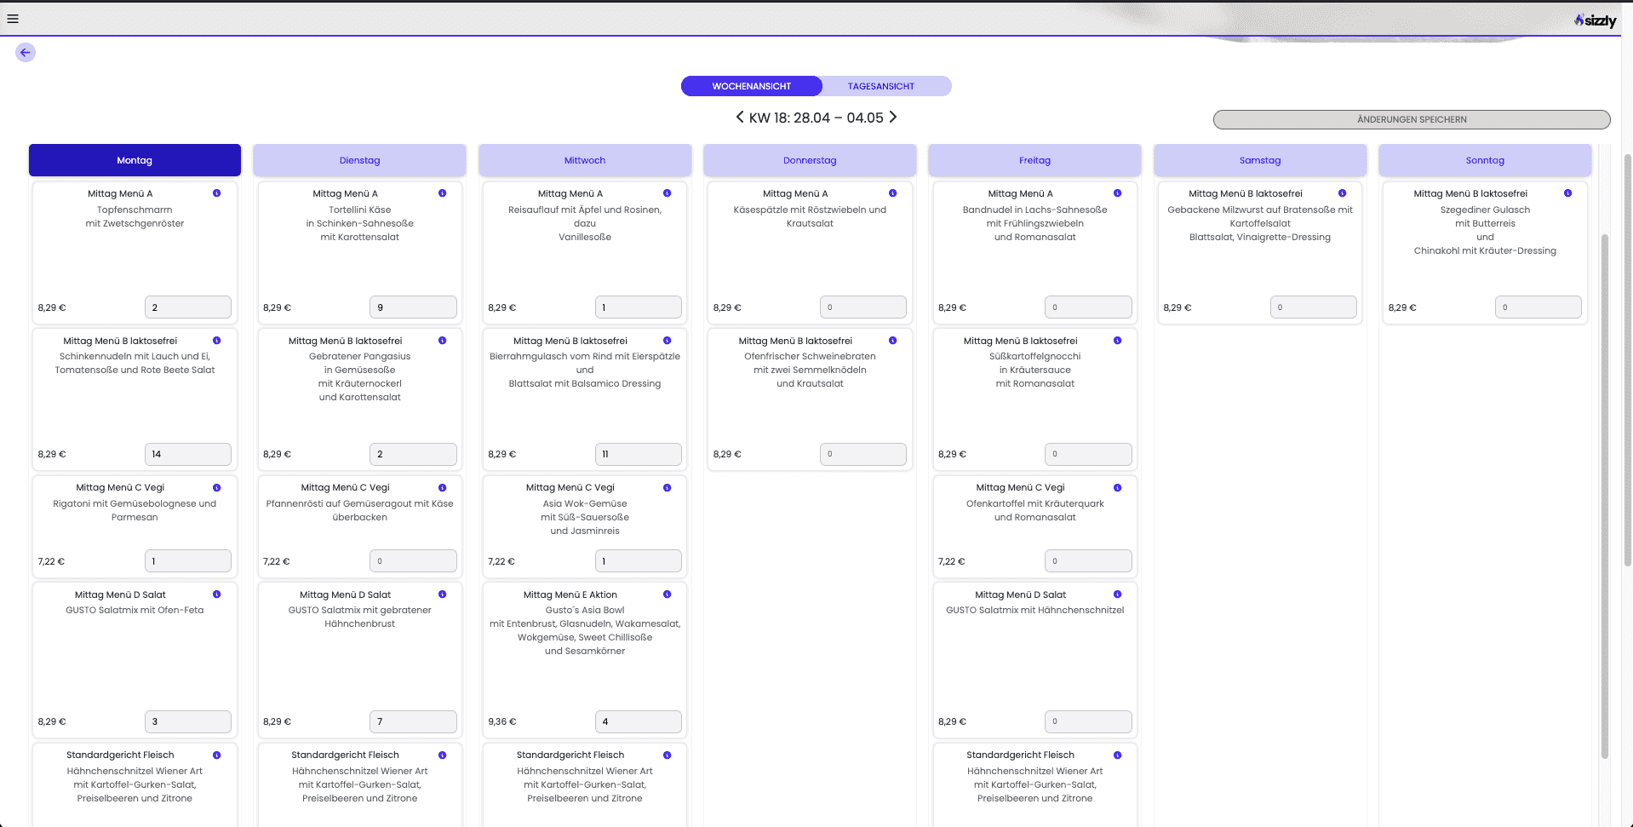1633x827 pixels.
Task: Open info icon for Montag Mittag Menü A
Action: tap(217, 193)
